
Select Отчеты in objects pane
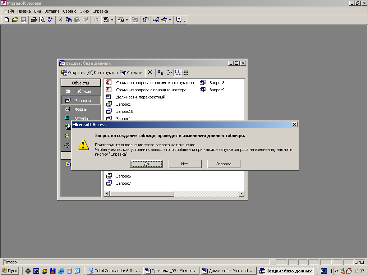coord(80,118)
